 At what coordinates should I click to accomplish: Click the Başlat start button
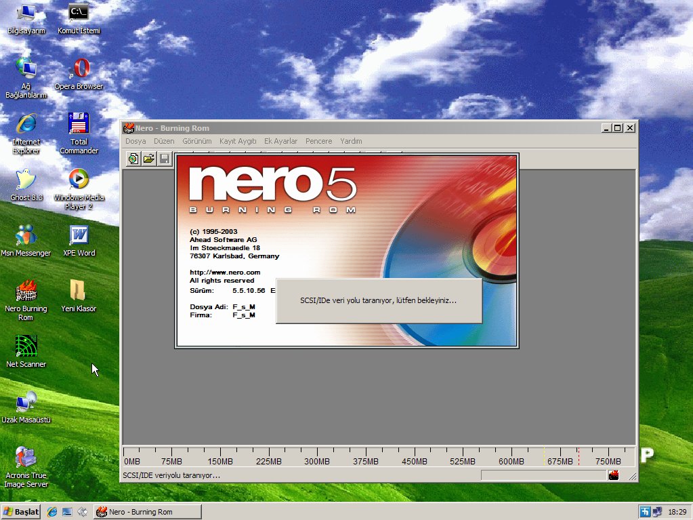[21, 512]
